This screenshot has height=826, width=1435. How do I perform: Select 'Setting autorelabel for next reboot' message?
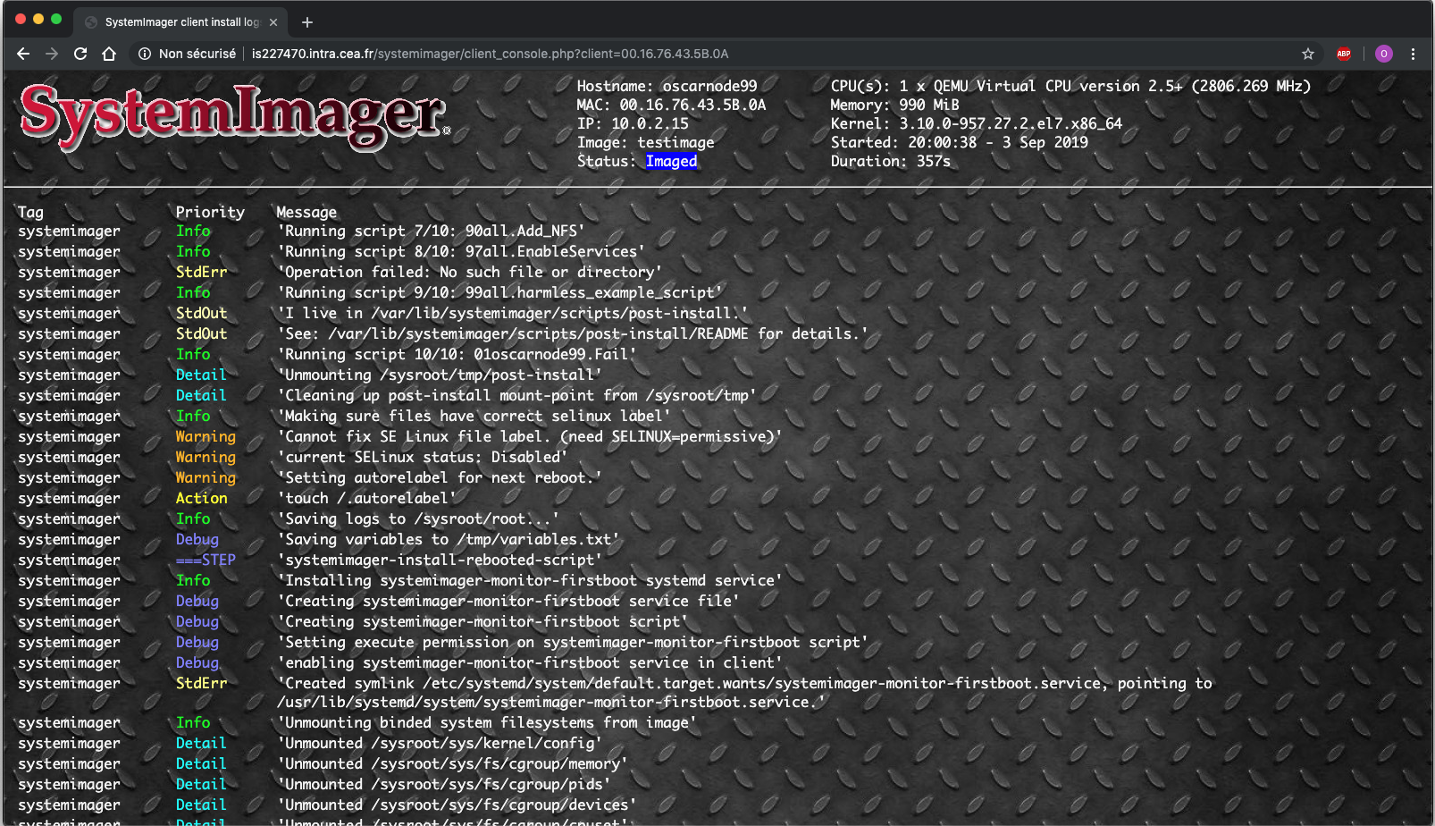pos(440,477)
